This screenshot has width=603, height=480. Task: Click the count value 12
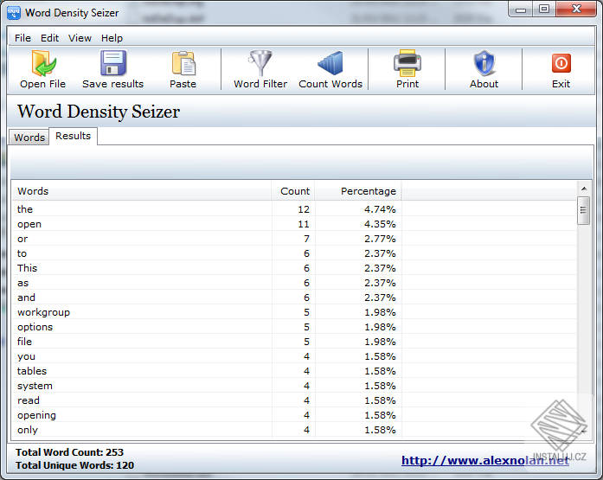pyautogui.click(x=304, y=209)
